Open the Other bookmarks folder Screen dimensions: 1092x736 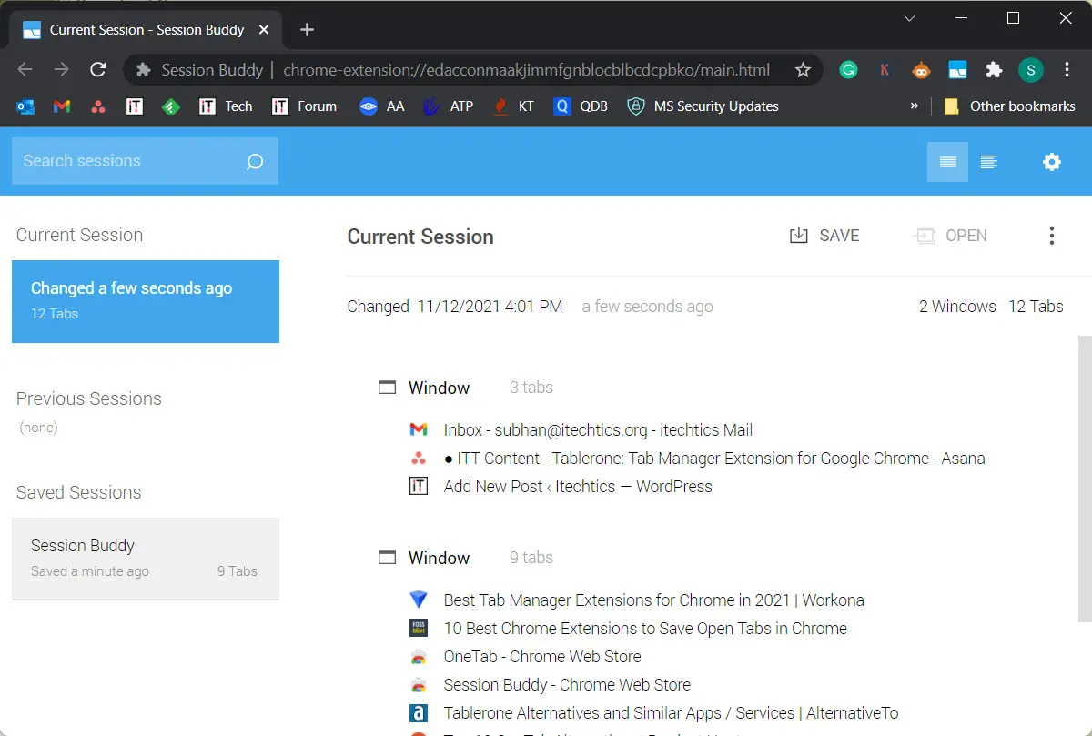pyautogui.click(x=1010, y=106)
